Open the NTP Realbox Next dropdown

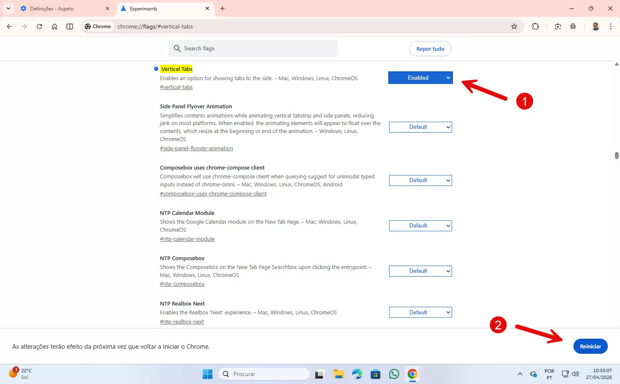420,313
